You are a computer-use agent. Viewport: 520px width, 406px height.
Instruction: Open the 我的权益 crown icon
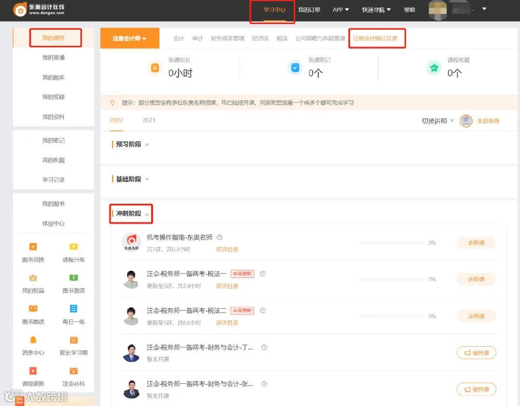click(x=33, y=277)
